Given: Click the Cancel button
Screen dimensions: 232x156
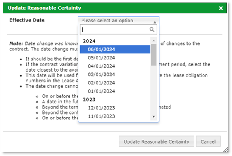Looking at the screenshot, I should pos(208,141).
